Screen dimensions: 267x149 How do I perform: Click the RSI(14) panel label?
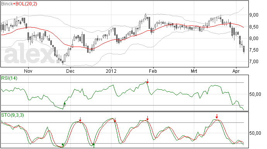click(x=9, y=78)
